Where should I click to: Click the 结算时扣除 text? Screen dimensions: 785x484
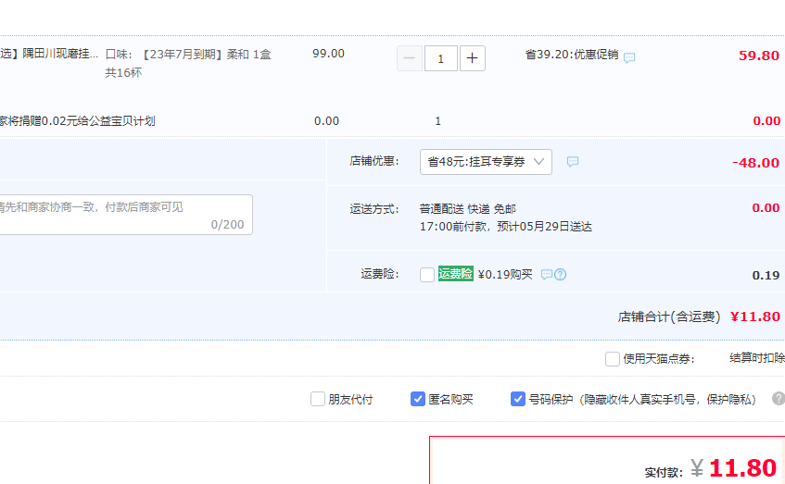[757, 358]
